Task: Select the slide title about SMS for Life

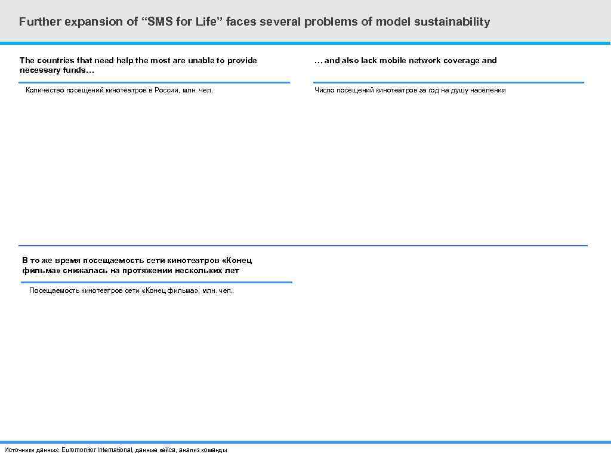Action: tap(254, 21)
